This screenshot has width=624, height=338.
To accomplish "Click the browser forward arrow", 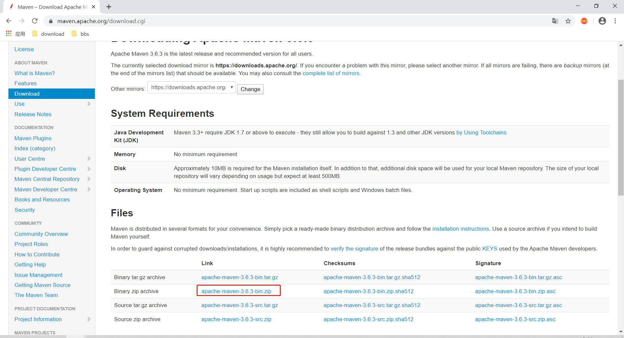I will pos(22,21).
